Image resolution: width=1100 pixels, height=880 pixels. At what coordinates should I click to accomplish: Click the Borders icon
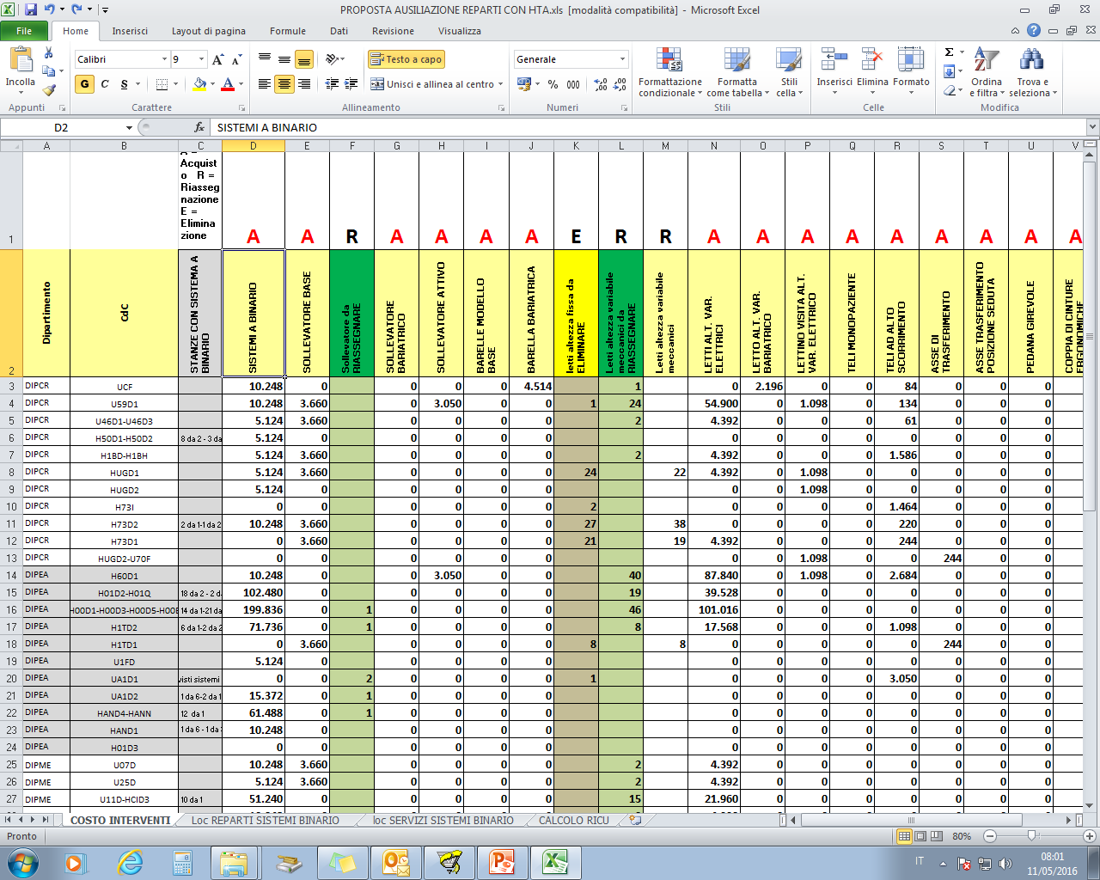(x=162, y=84)
